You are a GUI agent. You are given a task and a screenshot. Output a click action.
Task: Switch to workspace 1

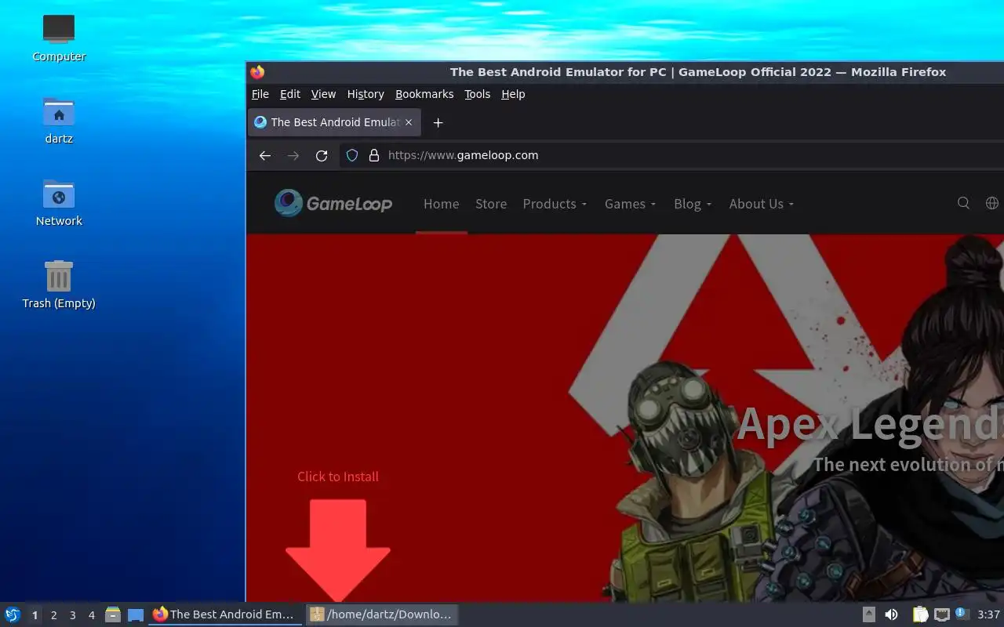(35, 615)
